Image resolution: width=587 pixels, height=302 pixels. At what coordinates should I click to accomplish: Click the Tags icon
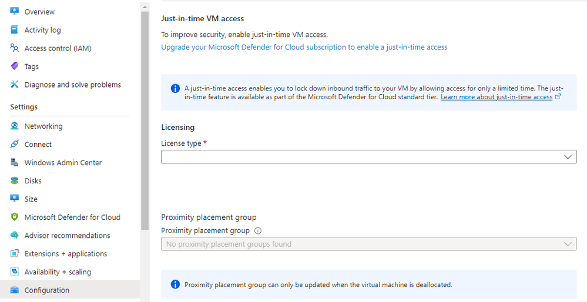(15, 66)
